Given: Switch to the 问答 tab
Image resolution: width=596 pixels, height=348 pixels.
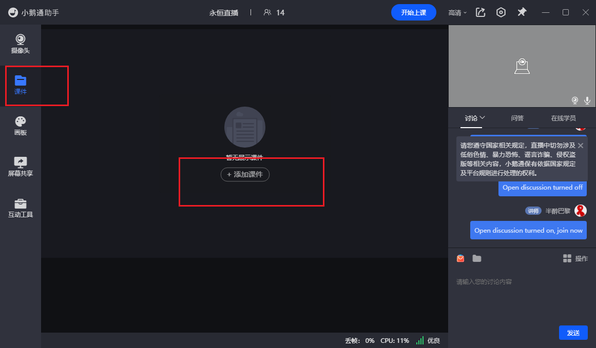Looking at the screenshot, I should [517, 118].
